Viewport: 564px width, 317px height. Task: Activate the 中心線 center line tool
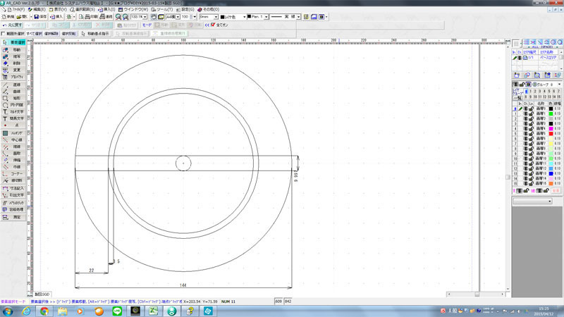coord(13,139)
